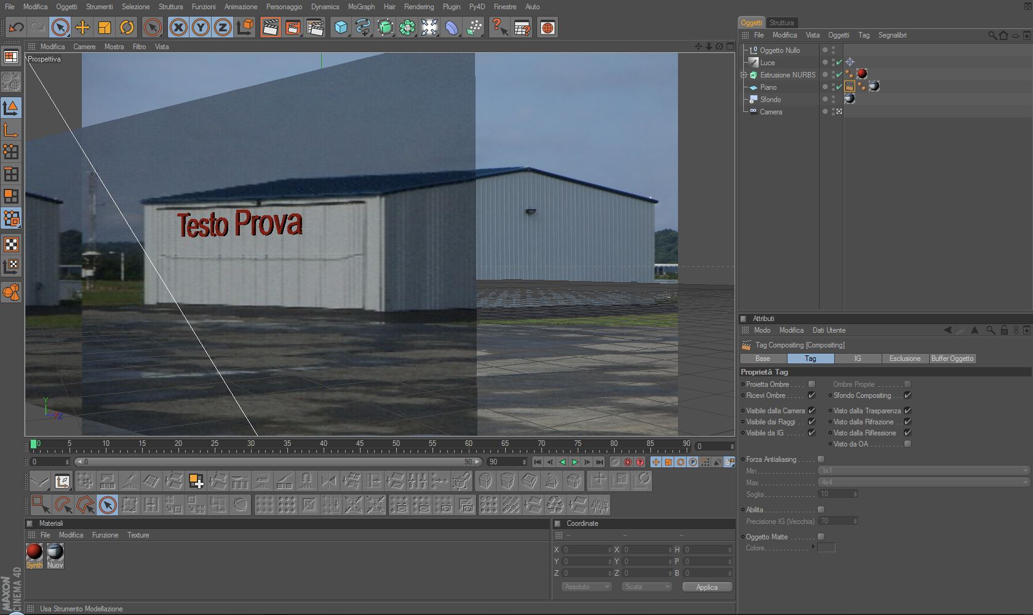The image size is (1033, 615).
Task: Click the Undo arrow icon
Action: click(x=16, y=28)
